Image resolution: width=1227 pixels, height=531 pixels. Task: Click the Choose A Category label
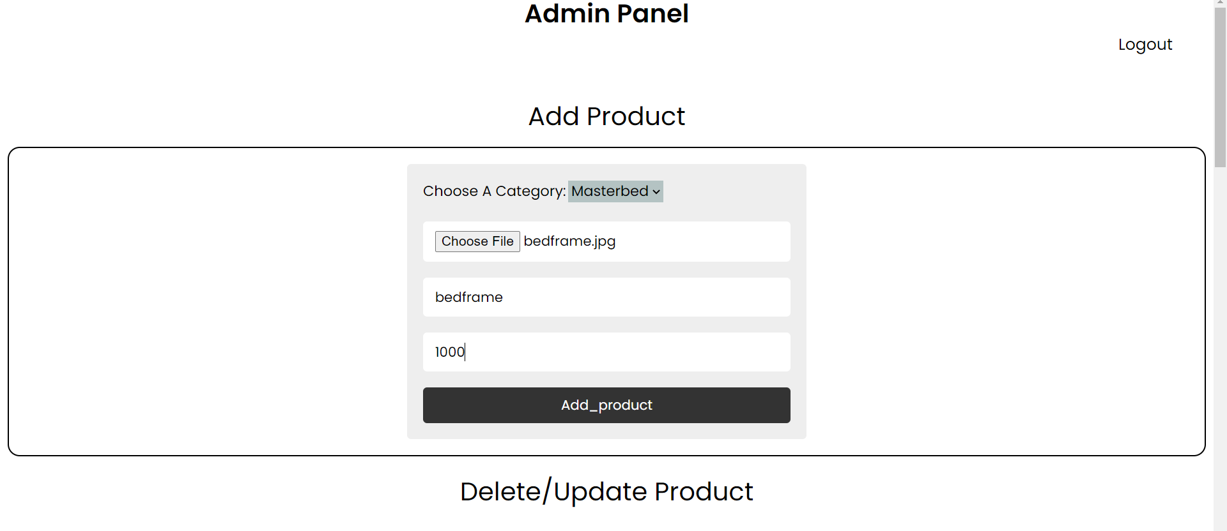click(494, 191)
